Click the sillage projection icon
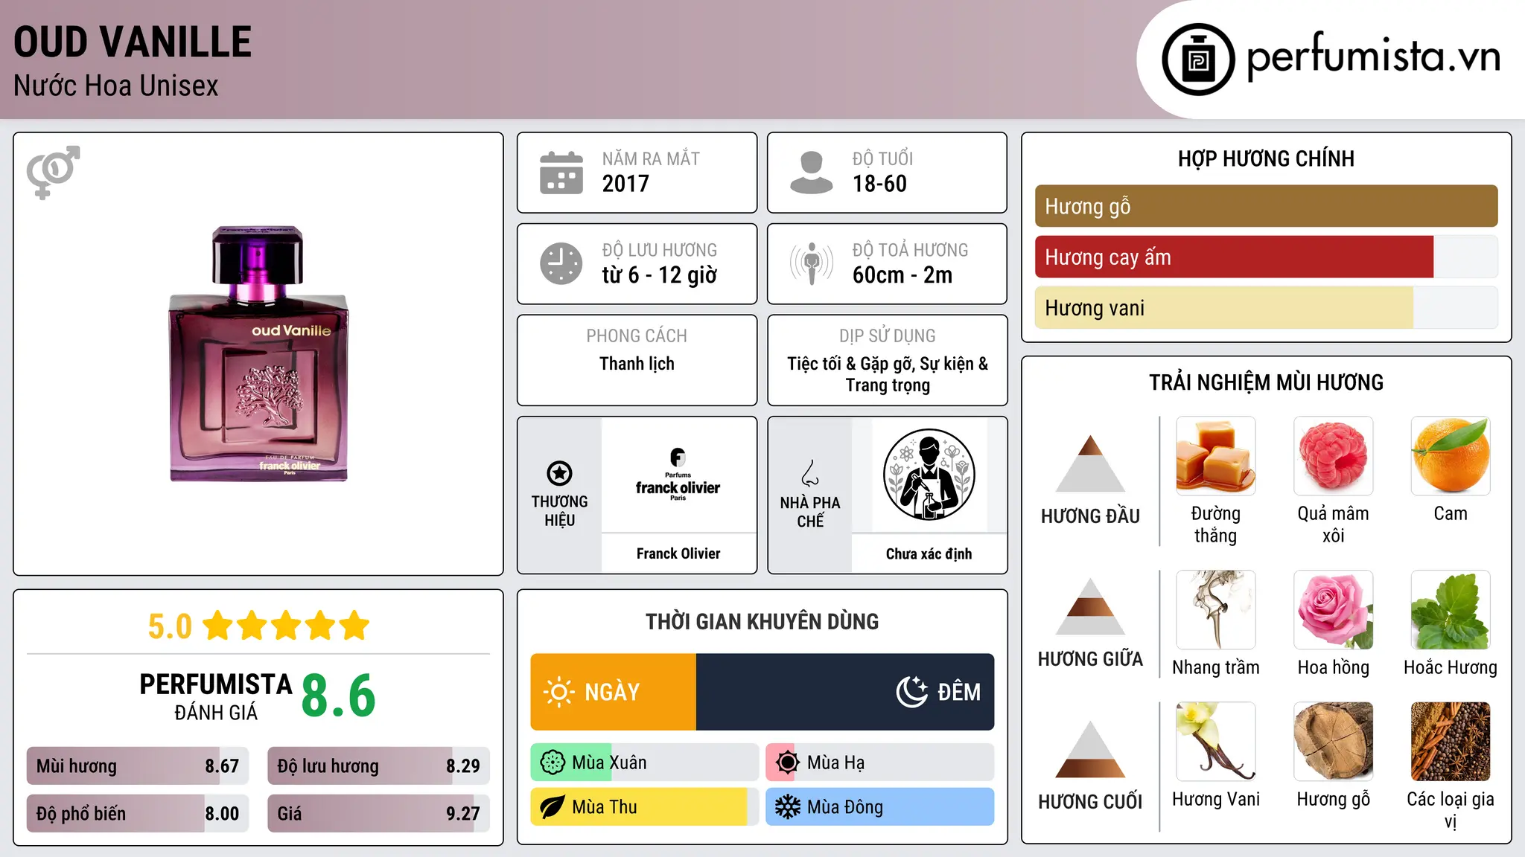This screenshot has width=1525, height=857. [x=811, y=263]
